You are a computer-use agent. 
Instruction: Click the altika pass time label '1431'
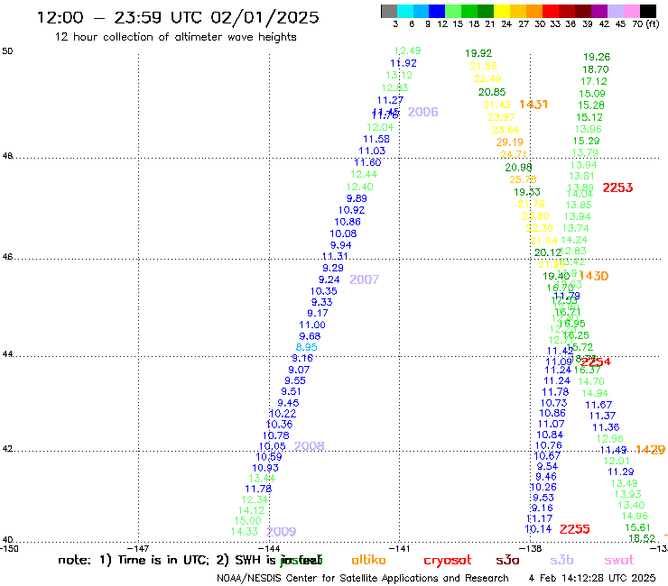coord(533,105)
